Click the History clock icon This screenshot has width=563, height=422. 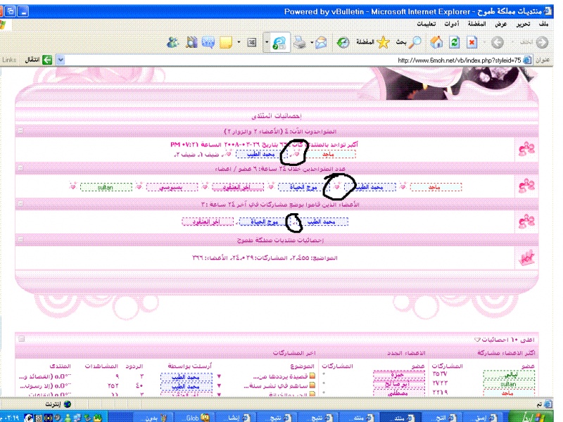click(343, 42)
